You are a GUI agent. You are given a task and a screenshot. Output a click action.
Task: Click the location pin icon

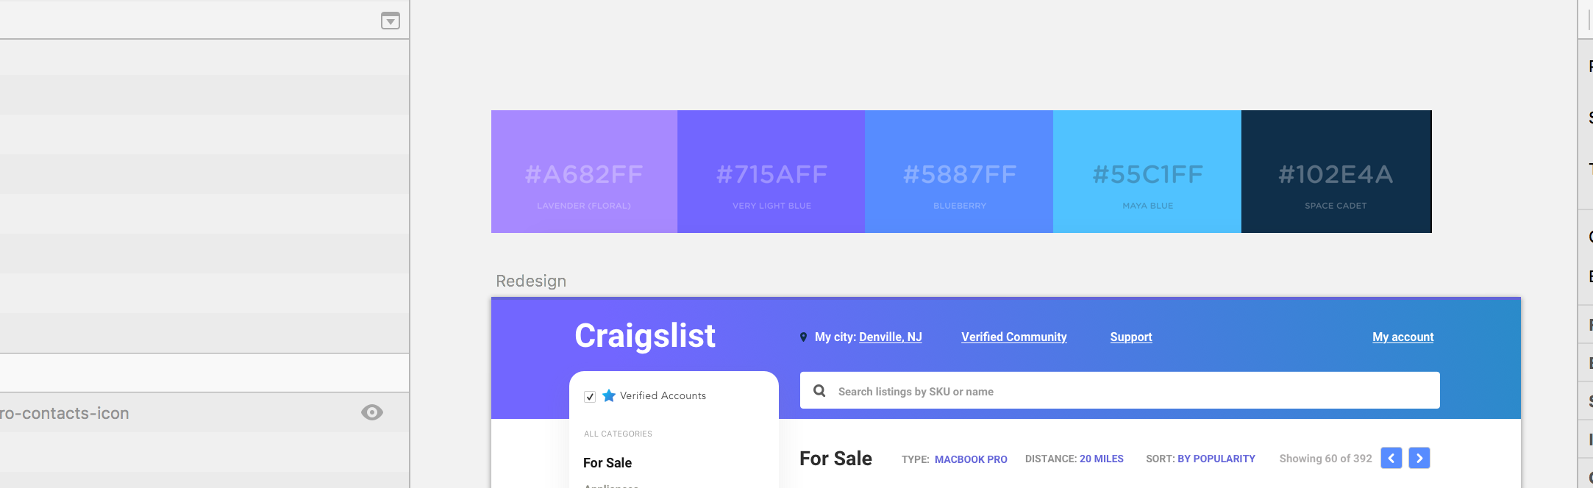pos(803,337)
